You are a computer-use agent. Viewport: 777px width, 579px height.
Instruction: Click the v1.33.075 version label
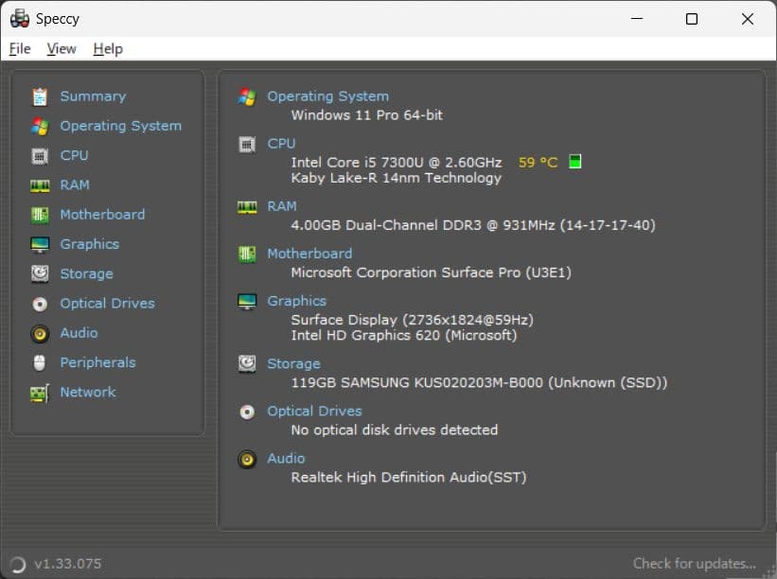tap(68, 564)
